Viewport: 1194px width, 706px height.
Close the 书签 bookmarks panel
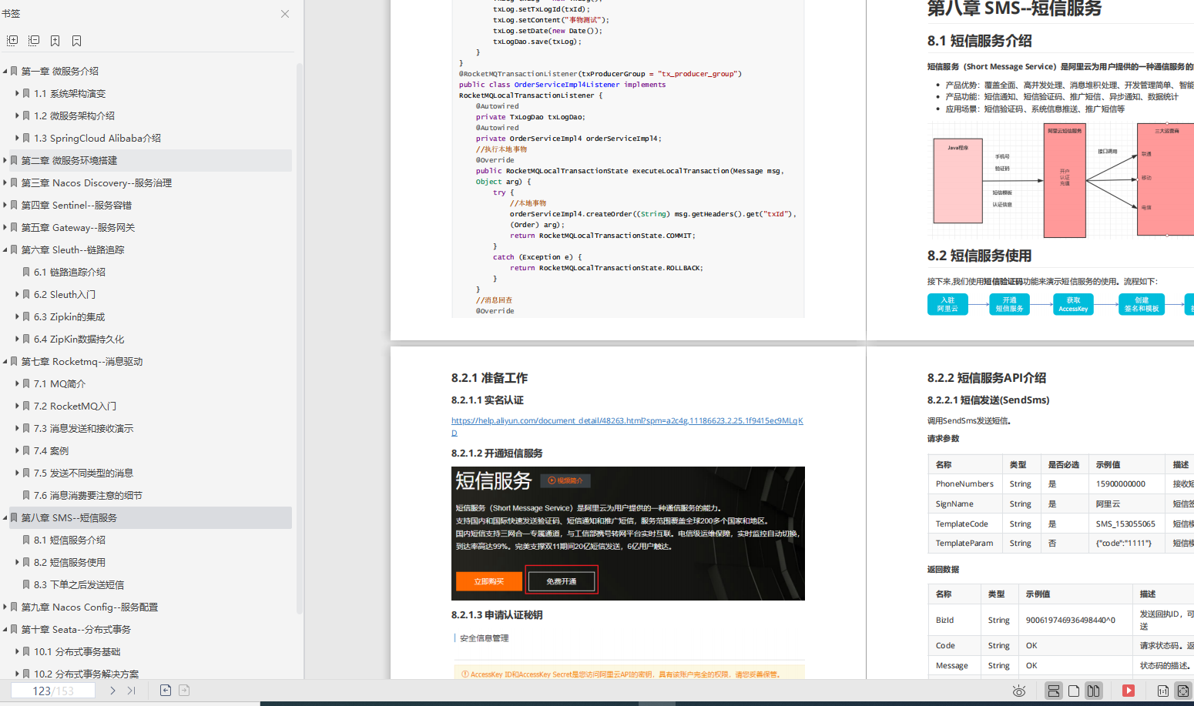click(285, 14)
